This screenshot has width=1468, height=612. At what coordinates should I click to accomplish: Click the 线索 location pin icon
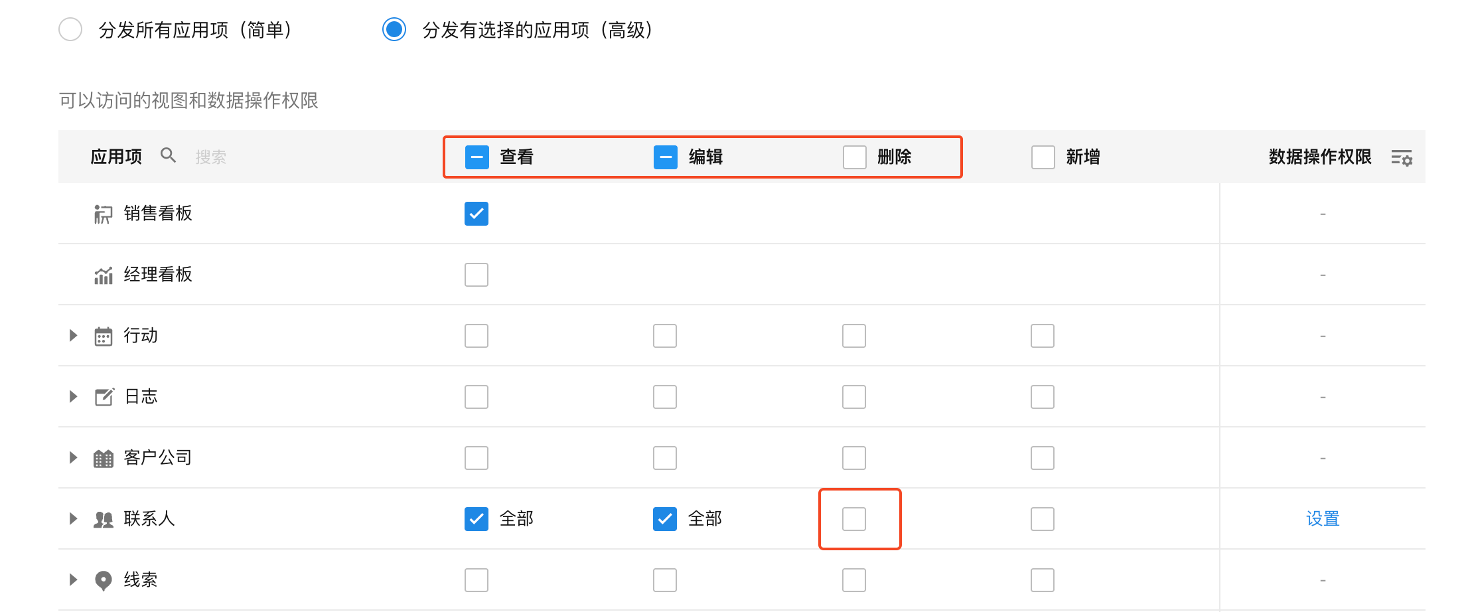pos(103,580)
